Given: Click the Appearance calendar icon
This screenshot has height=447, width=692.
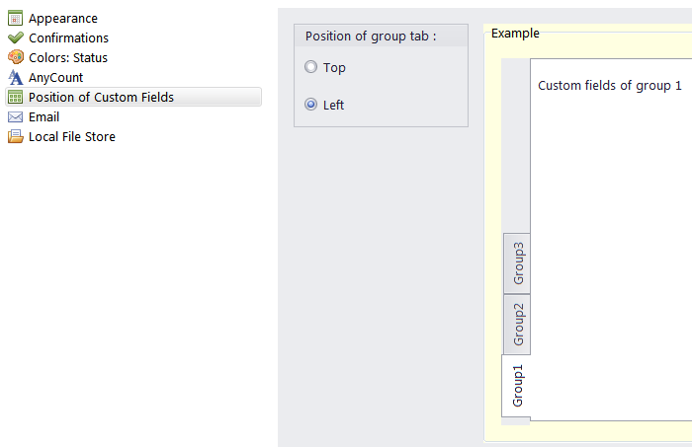Looking at the screenshot, I should tap(16, 18).
